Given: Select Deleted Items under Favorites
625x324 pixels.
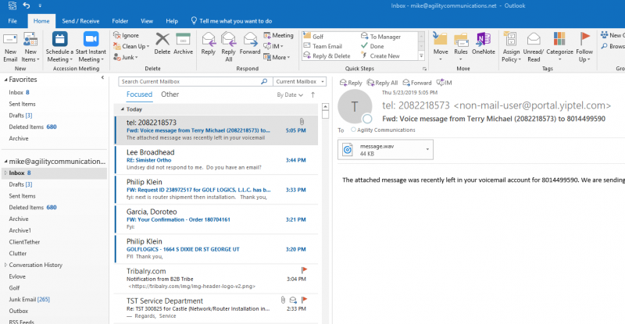Looking at the screenshot, I should 33,126.
